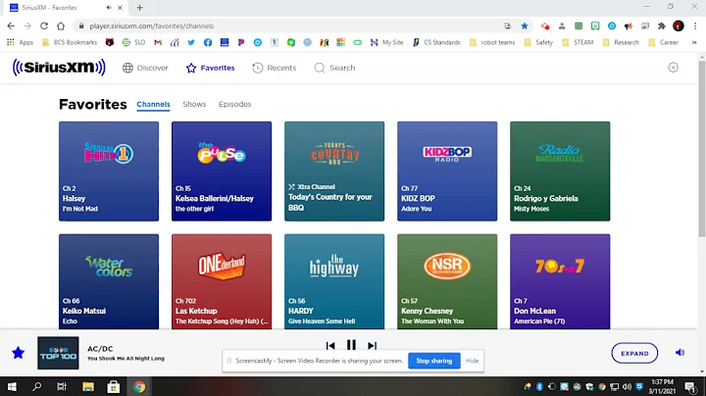The image size is (706, 396).
Task: Play SiriusXM Hits 1 channel tile
Action: coord(109,171)
